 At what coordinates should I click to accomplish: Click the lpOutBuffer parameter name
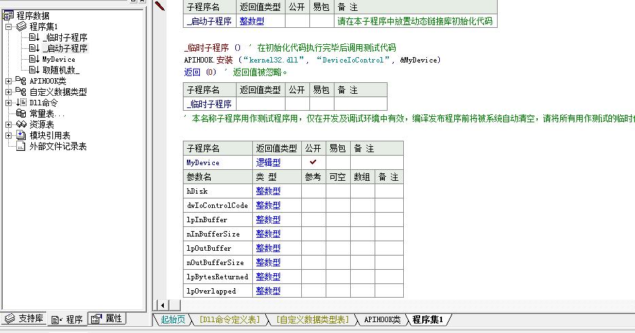[x=209, y=248]
